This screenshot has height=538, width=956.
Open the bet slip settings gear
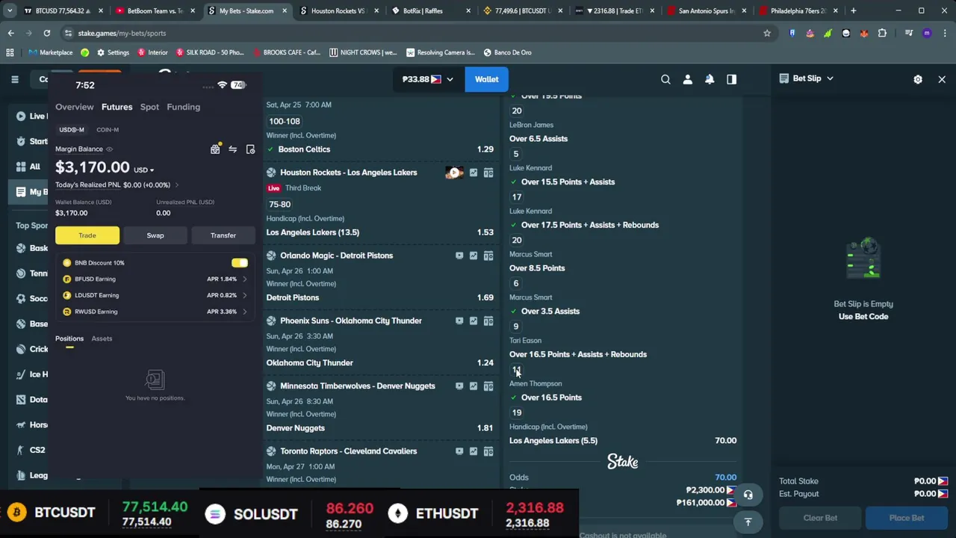click(918, 79)
